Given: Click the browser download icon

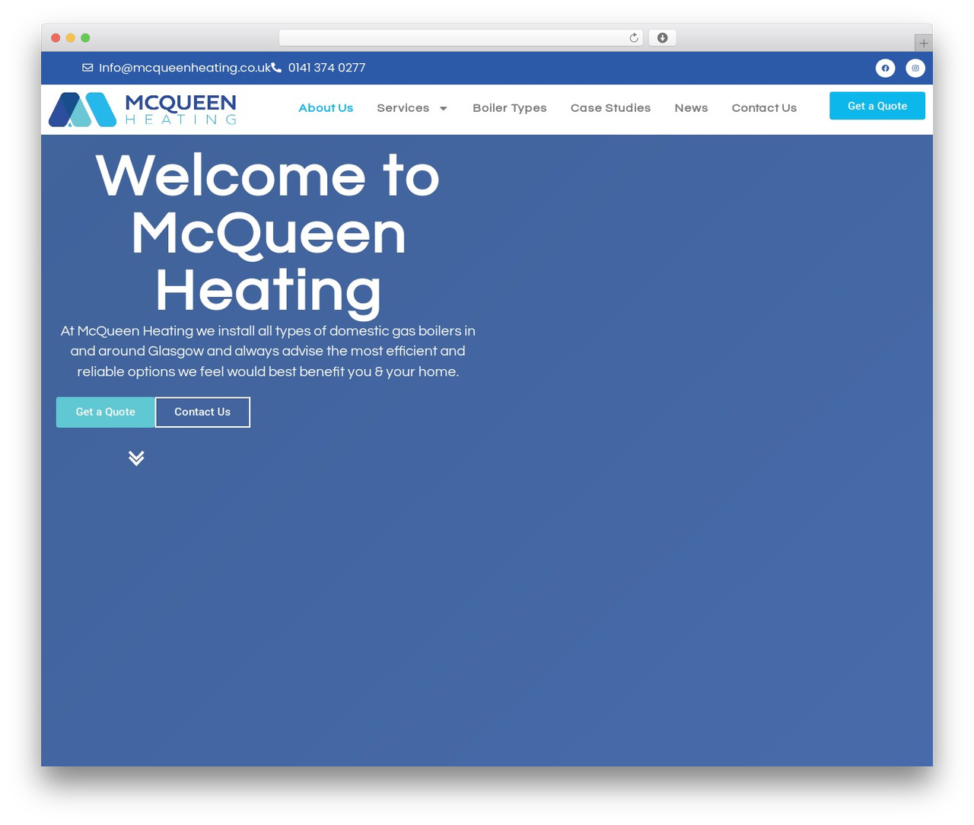Looking at the screenshot, I should pyautogui.click(x=662, y=38).
